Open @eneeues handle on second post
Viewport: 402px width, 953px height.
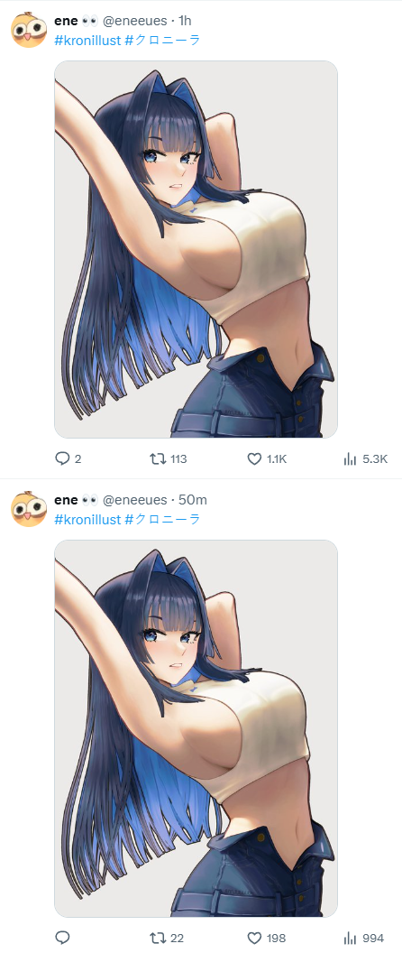click(134, 500)
